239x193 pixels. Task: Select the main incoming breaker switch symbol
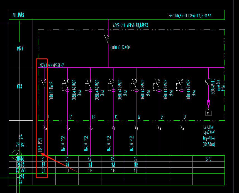(107, 39)
